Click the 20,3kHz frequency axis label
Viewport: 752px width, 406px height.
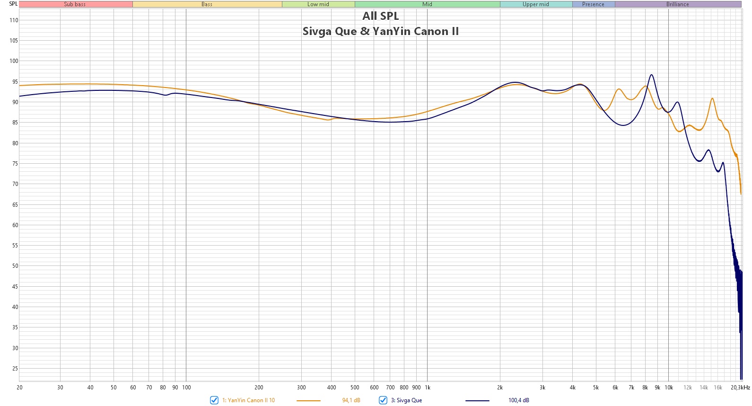(740, 388)
